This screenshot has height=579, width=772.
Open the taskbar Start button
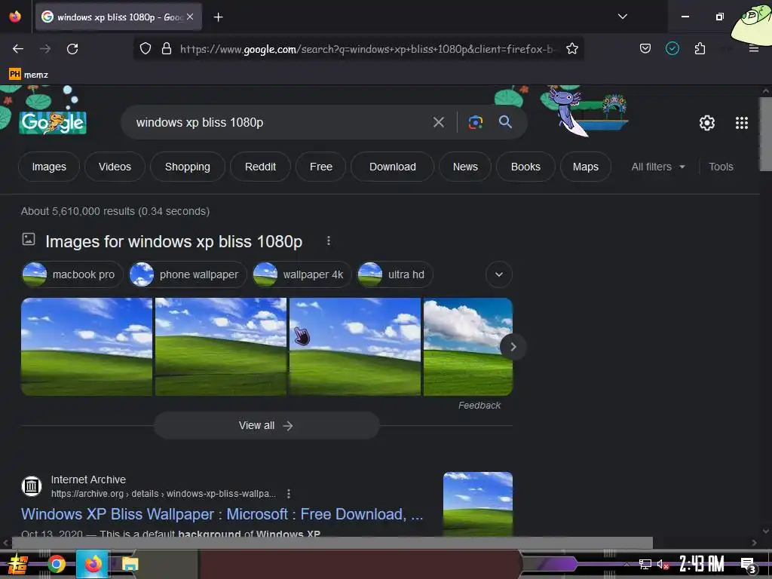17,564
